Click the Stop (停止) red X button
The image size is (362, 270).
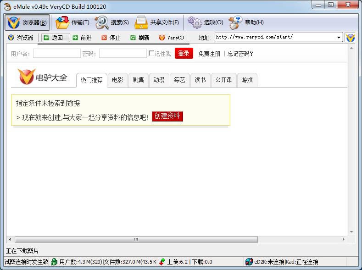pyautogui.click(x=111, y=38)
